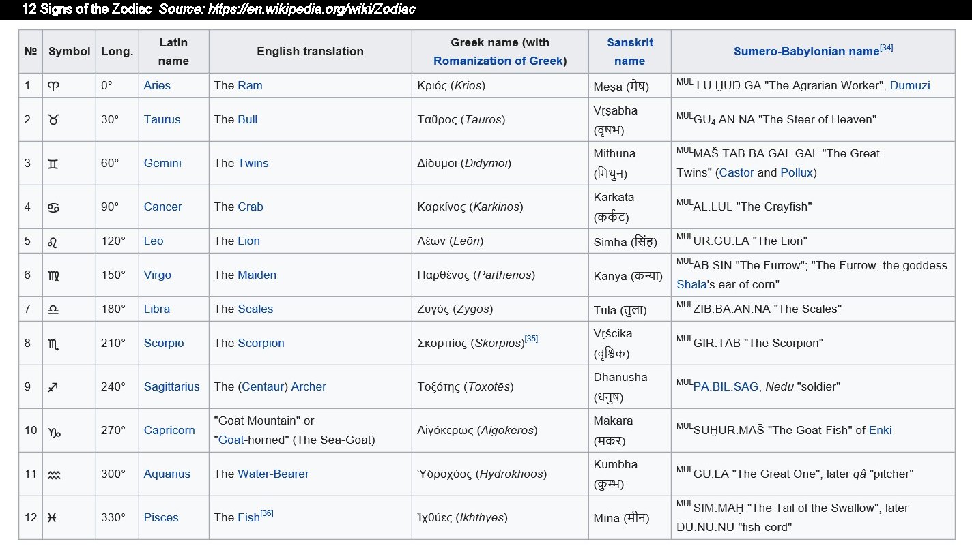Click the 'Ὑδροχόος (Hydrokhoos)' cell
Viewport: 972px width, 548px height.
pos(500,474)
